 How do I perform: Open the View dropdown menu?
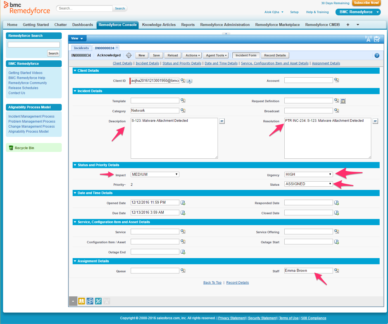[x=77, y=39]
